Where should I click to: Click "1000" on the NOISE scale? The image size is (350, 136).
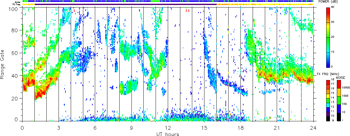click(x=345, y=96)
